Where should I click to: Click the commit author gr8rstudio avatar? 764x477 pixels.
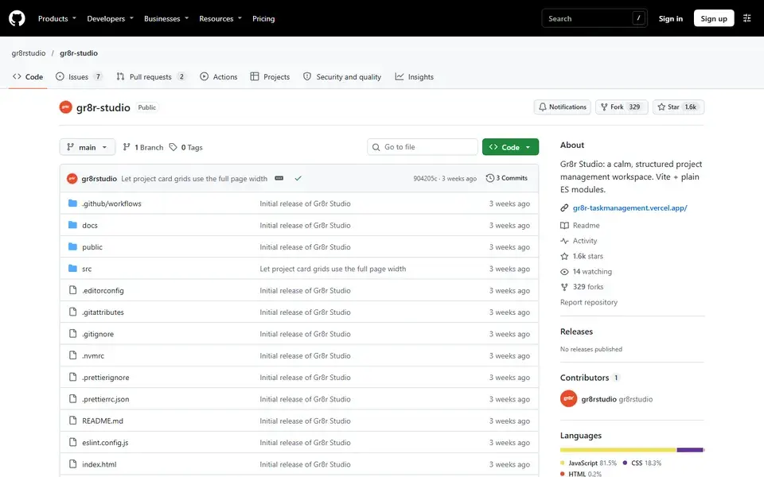(x=72, y=179)
